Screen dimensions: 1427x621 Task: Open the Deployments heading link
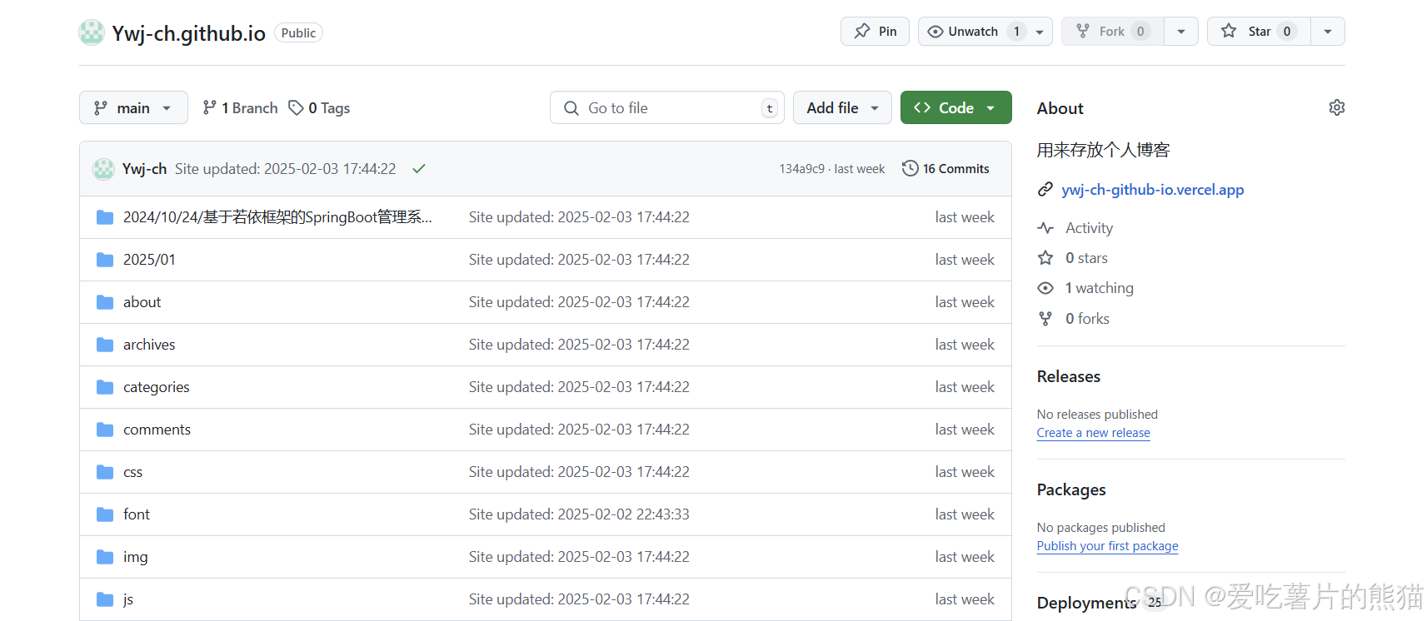[x=1086, y=603]
